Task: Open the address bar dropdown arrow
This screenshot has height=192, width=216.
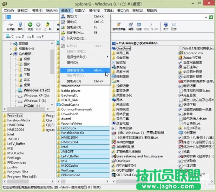Action: click(206, 17)
